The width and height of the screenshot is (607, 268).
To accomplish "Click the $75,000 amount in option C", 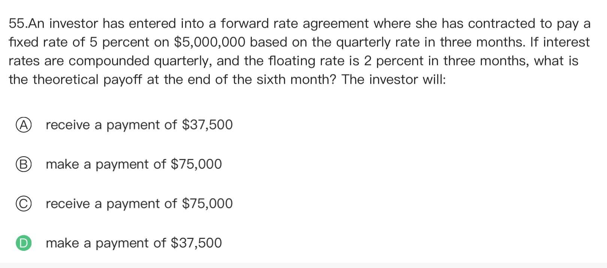I will coord(207,204).
